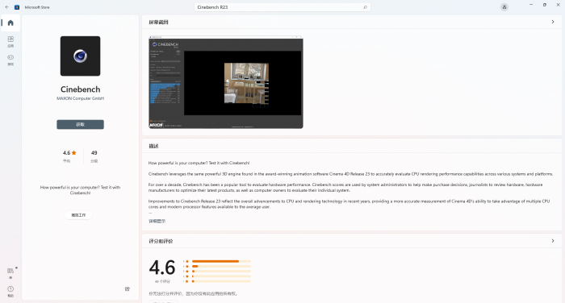Click the Get button for Cinebench
The height and width of the screenshot is (303, 565).
click(x=81, y=125)
